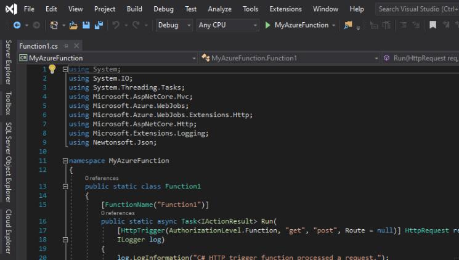Open the Any CPU platform dropdown
The width and height of the screenshot is (459, 260).
(x=228, y=25)
